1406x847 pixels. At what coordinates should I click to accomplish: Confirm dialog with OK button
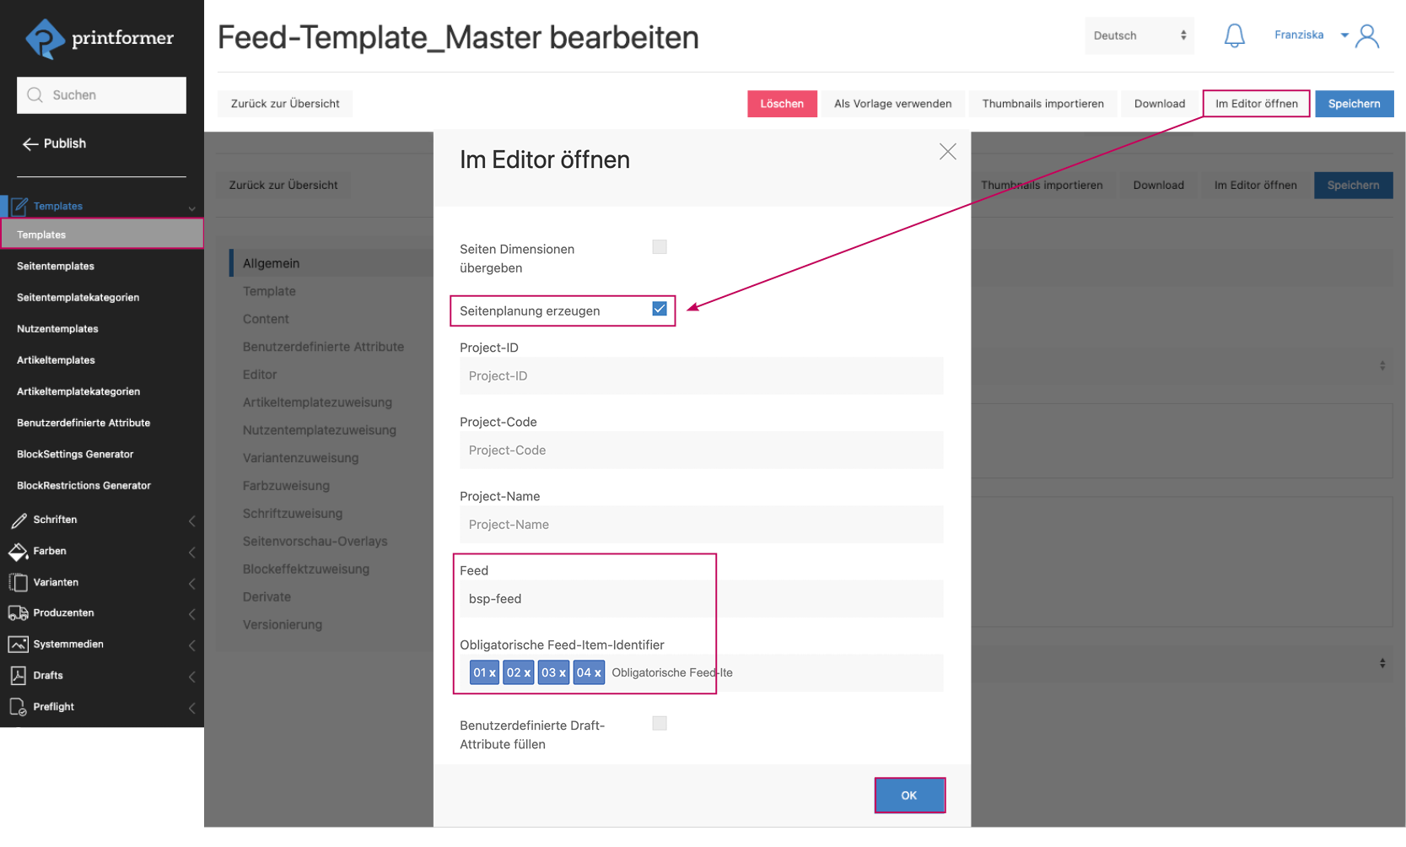[908, 796]
